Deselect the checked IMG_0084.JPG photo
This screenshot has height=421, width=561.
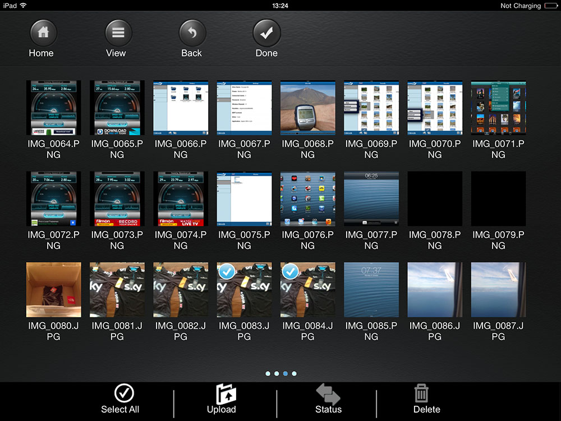click(x=307, y=289)
